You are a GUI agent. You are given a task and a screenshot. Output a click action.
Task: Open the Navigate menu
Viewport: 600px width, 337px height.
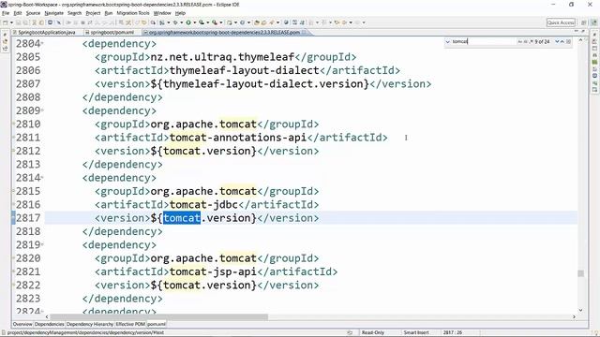click(x=54, y=13)
